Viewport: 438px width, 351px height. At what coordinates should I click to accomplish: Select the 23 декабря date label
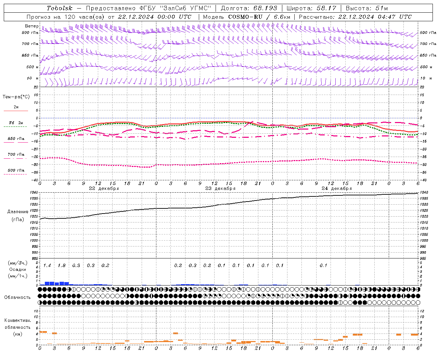(x=220, y=189)
